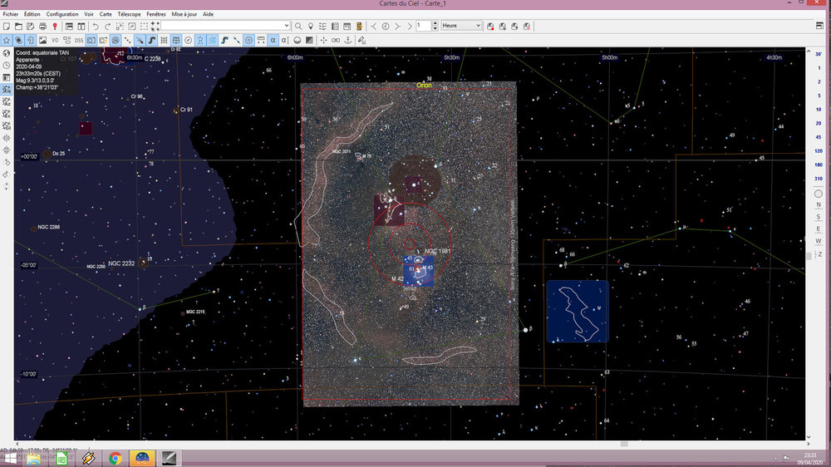Toggle the object labels alpha icon
The image size is (831, 467).
273,40
